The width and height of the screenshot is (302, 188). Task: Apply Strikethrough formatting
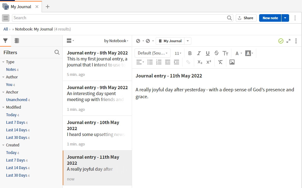[x=217, y=53]
